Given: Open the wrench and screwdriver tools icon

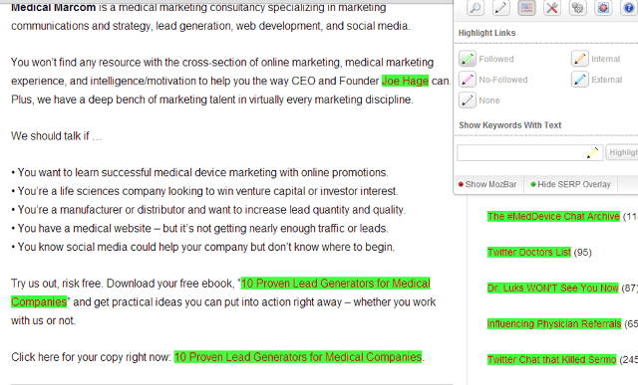Looking at the screenshot, I should coord(552,8).
